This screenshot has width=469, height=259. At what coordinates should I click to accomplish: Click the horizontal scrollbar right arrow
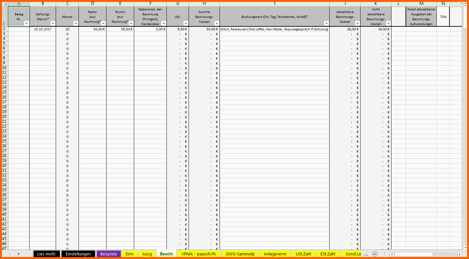(460, 254)
